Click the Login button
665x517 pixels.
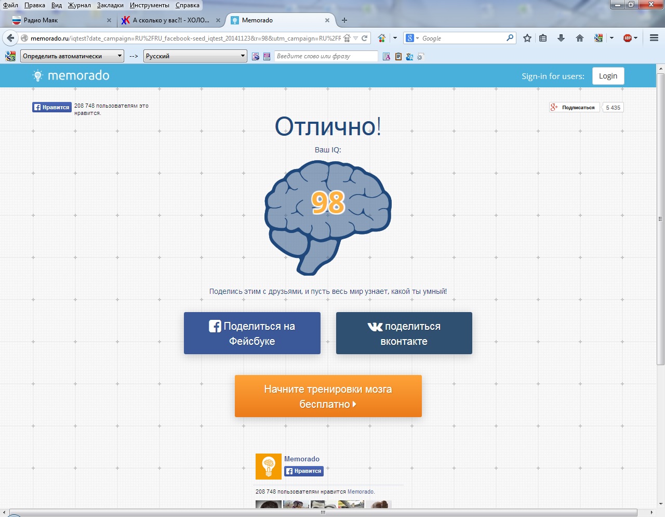coord(608,76)
